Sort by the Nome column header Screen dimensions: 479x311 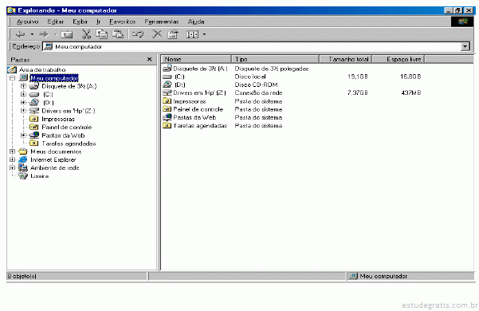pos(196,59)
